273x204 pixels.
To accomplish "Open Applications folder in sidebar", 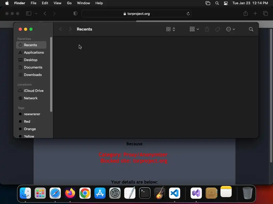I will 31,52.
